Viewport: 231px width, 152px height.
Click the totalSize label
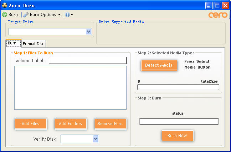(209, 81)
